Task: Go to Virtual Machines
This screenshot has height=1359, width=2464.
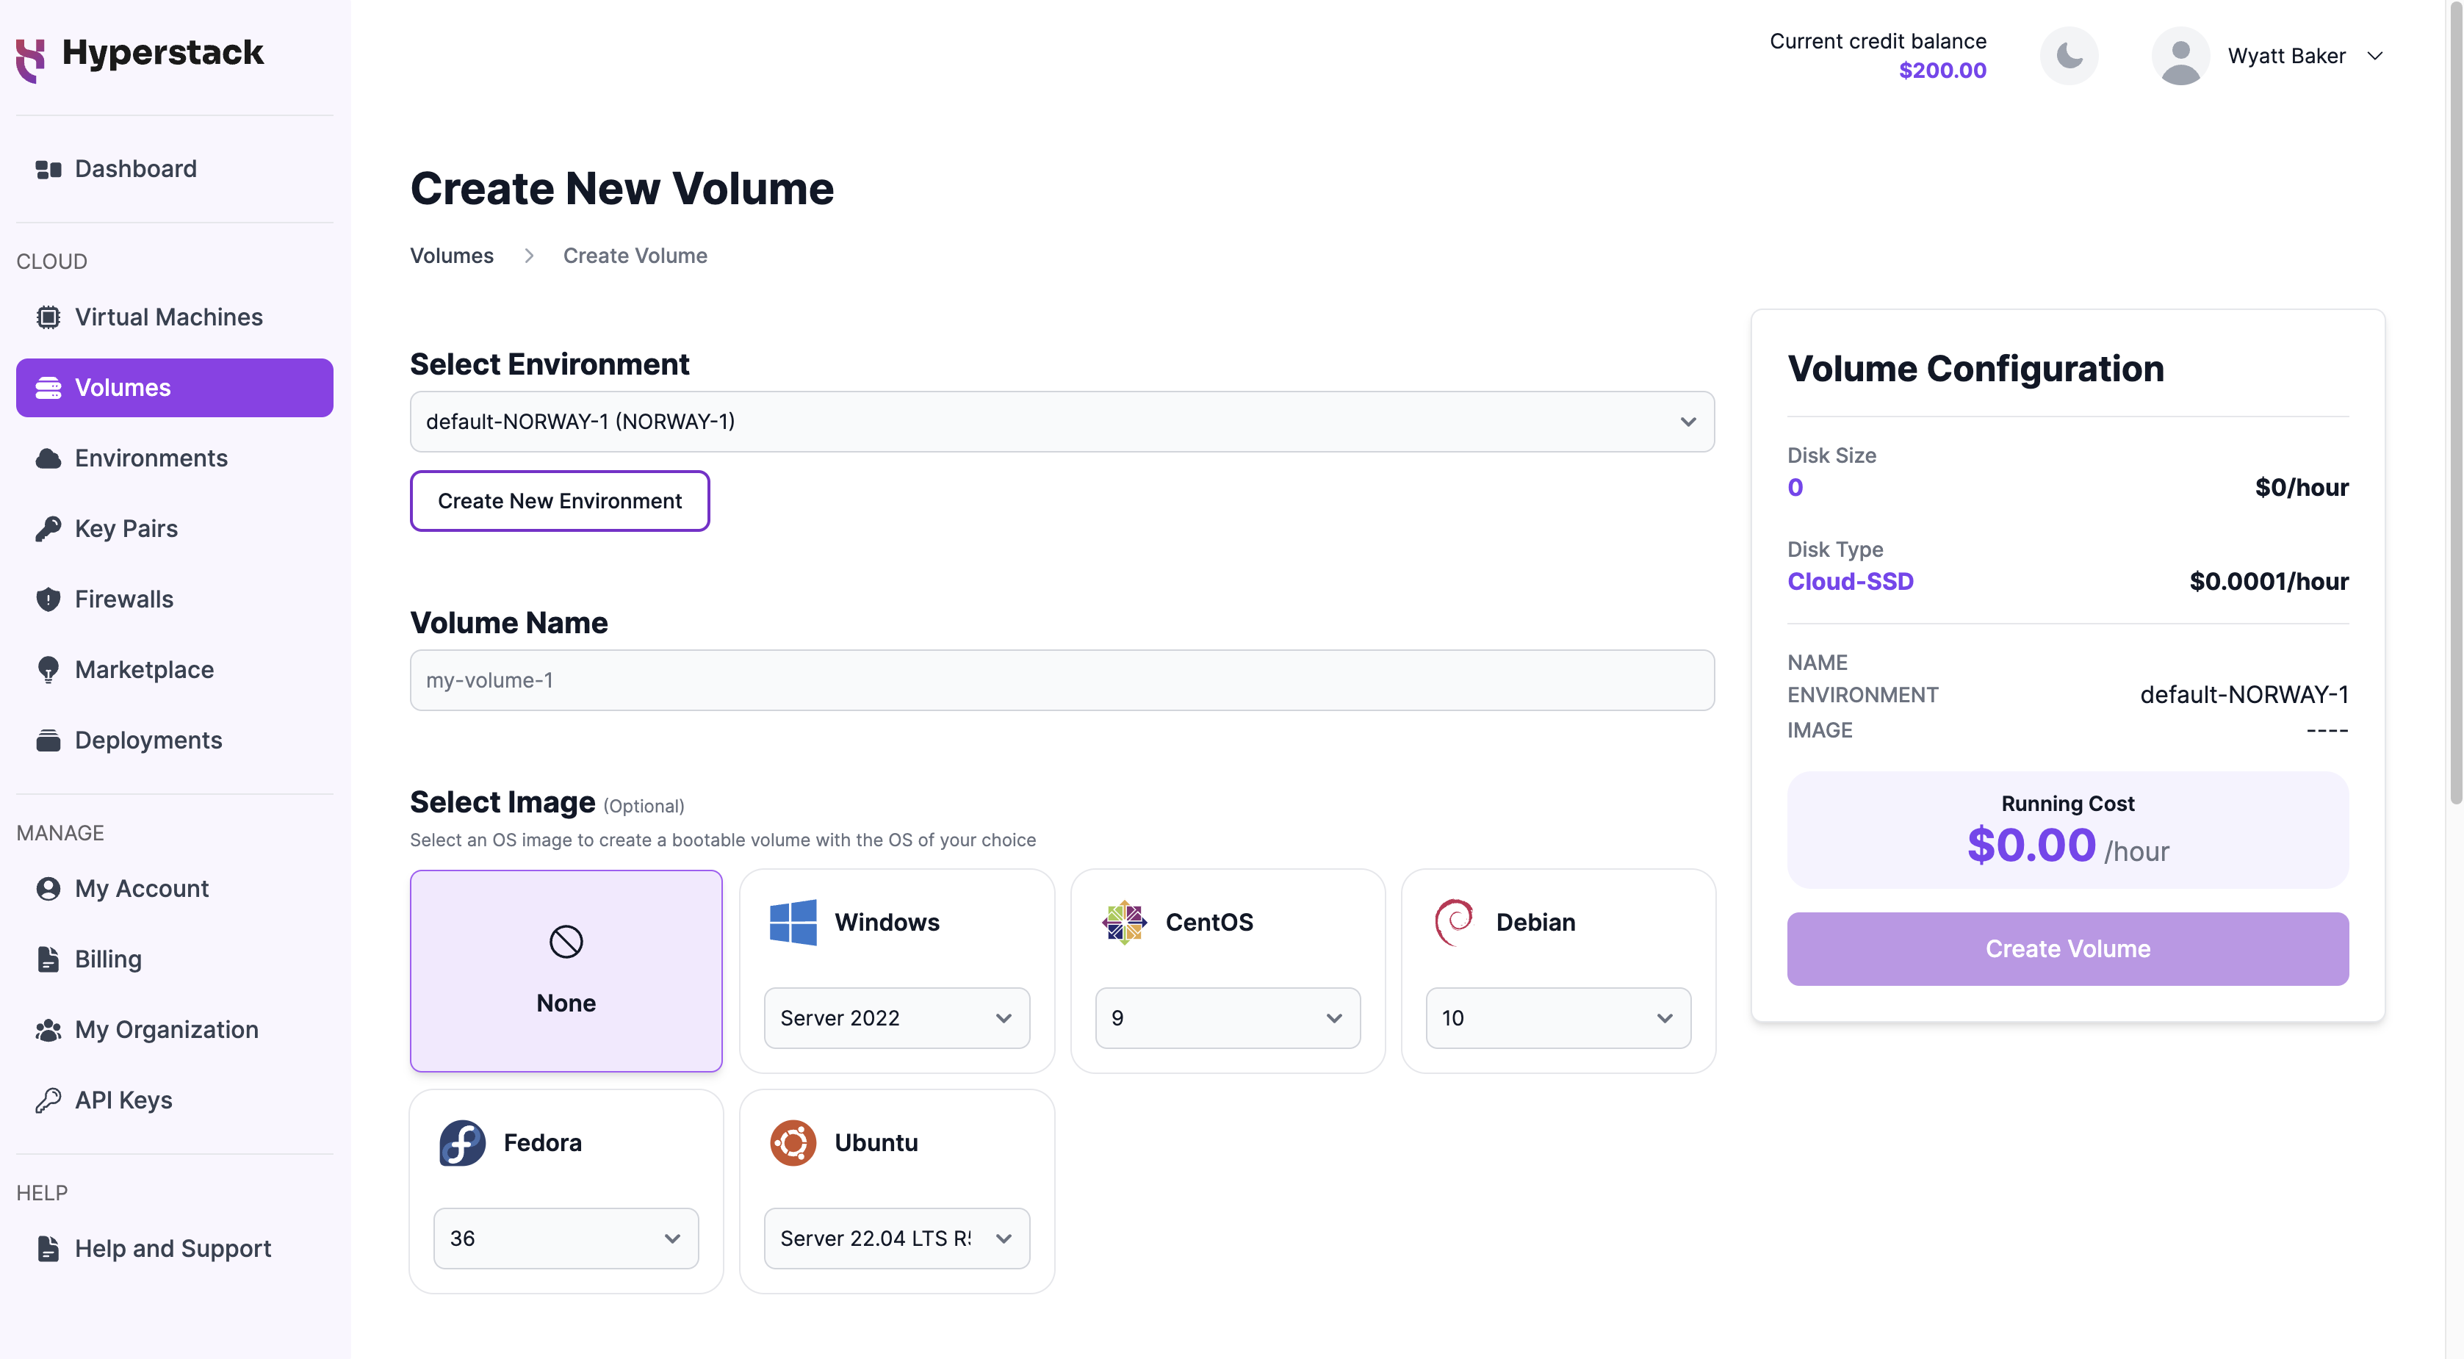Action: [x=174, y=317]
